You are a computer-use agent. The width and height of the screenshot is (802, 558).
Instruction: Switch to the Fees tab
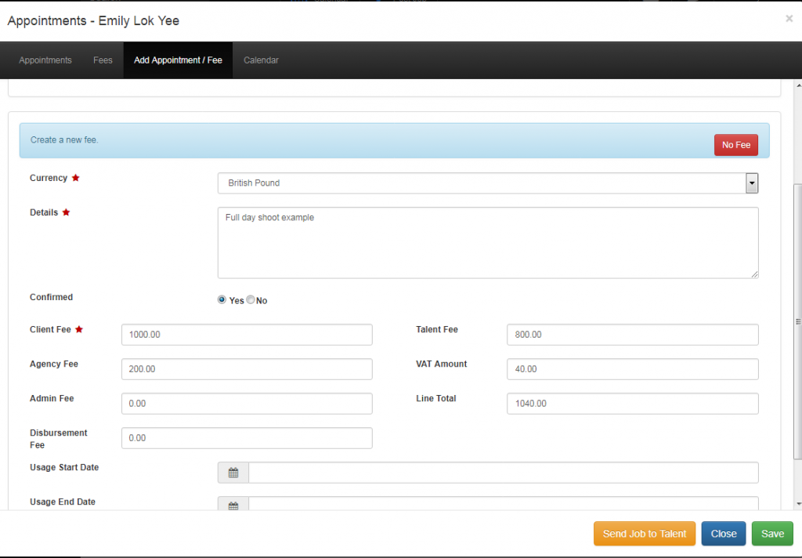(x=102, y=60)
